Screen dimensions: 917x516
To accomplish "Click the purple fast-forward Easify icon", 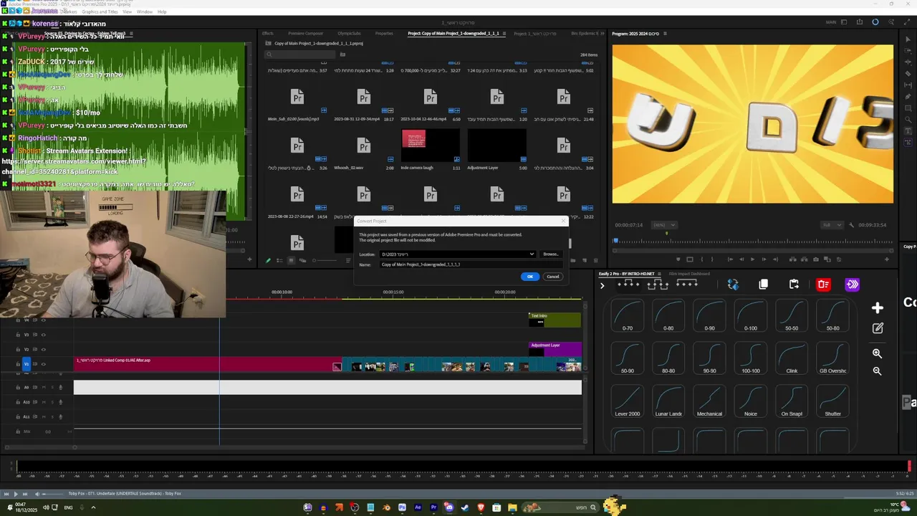I will tap(853, 285).
